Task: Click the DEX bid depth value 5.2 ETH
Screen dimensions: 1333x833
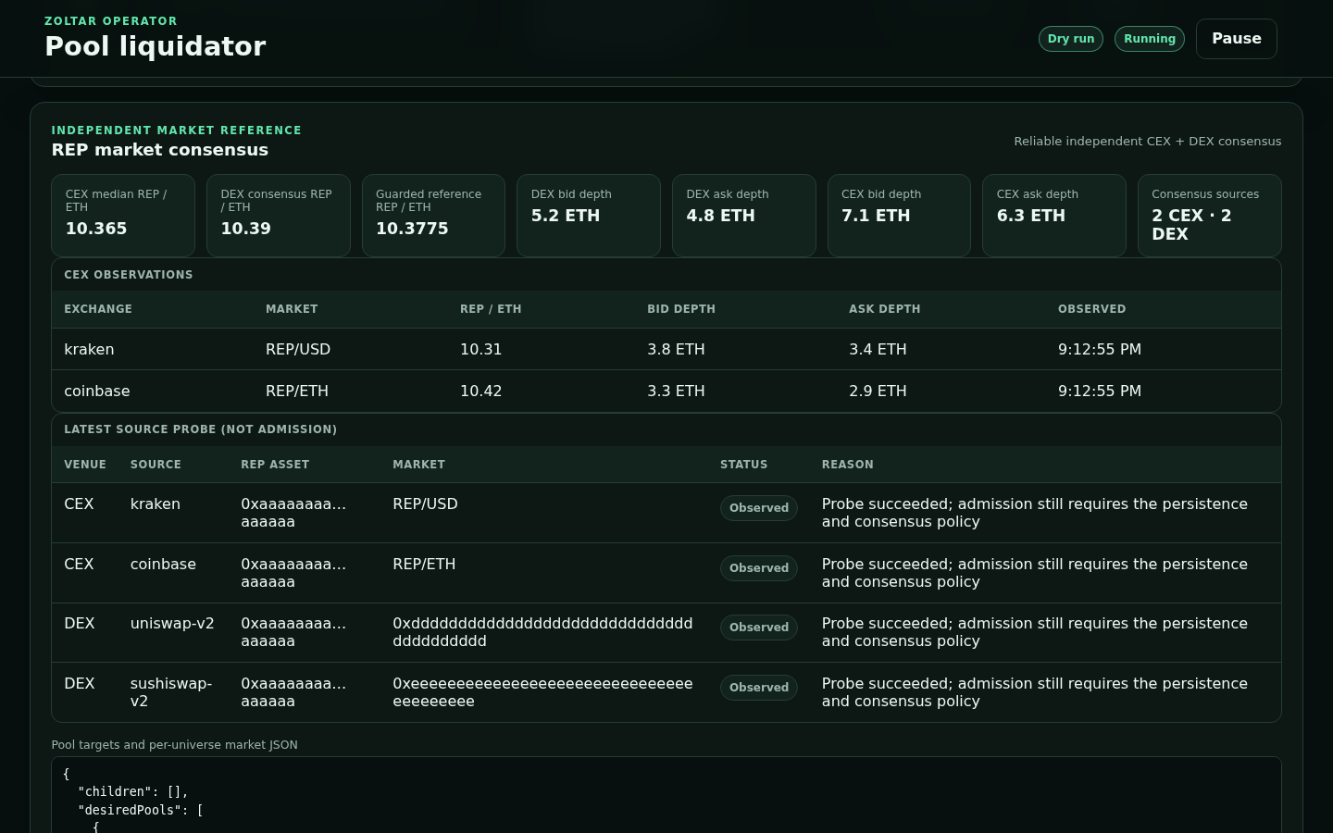Action: click(x=566, y=216)
